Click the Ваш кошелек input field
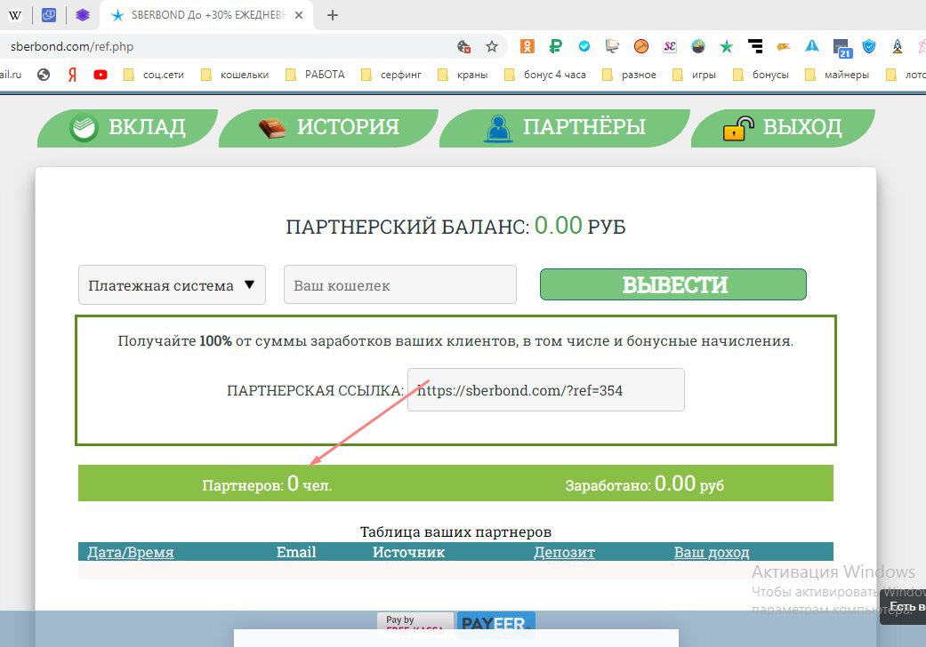 pyautogui.click(x=400, y=285)
